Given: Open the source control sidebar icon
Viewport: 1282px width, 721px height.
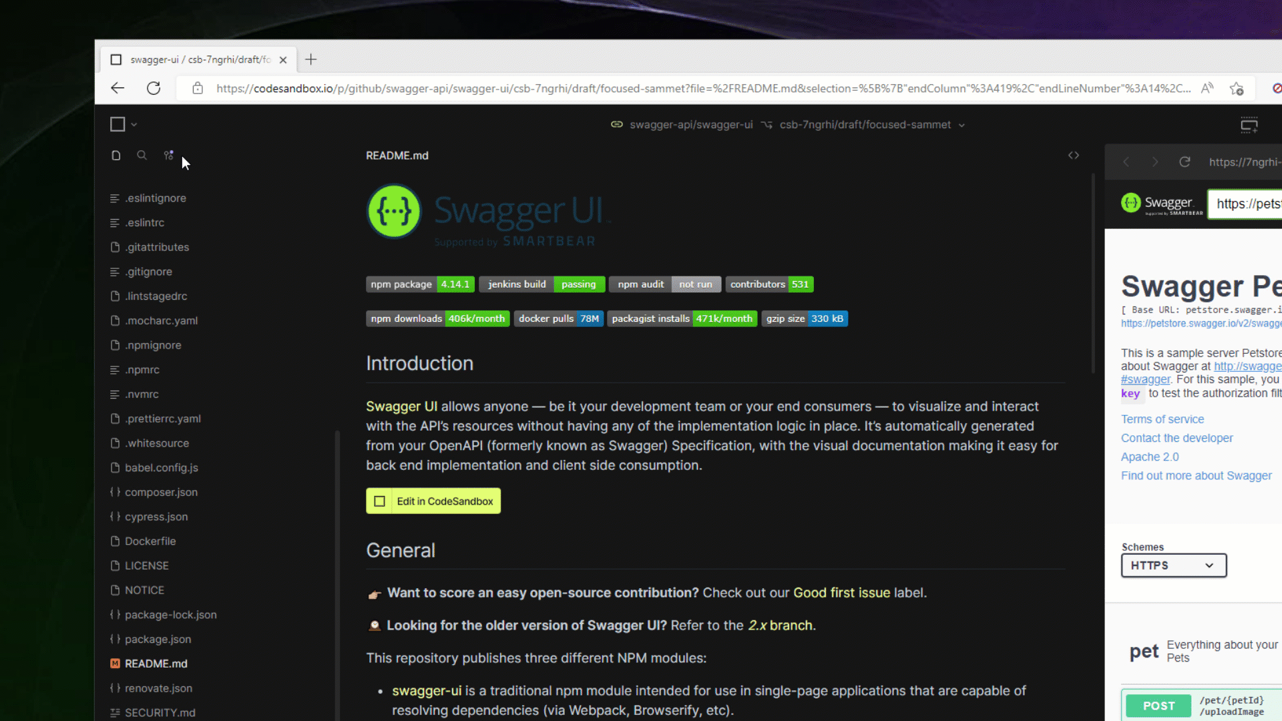Looking at the screenshot, I should (x=168, y=154).
